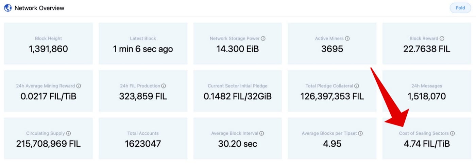The height and width of the screenshot is (165, 476).
Task: Click info icon for 24h Average Mining Reward
Action: click(x=79, y=86)
